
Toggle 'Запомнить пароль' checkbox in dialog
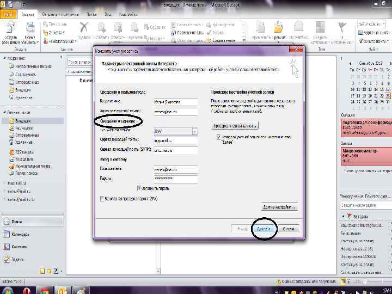tap(139, 188)
